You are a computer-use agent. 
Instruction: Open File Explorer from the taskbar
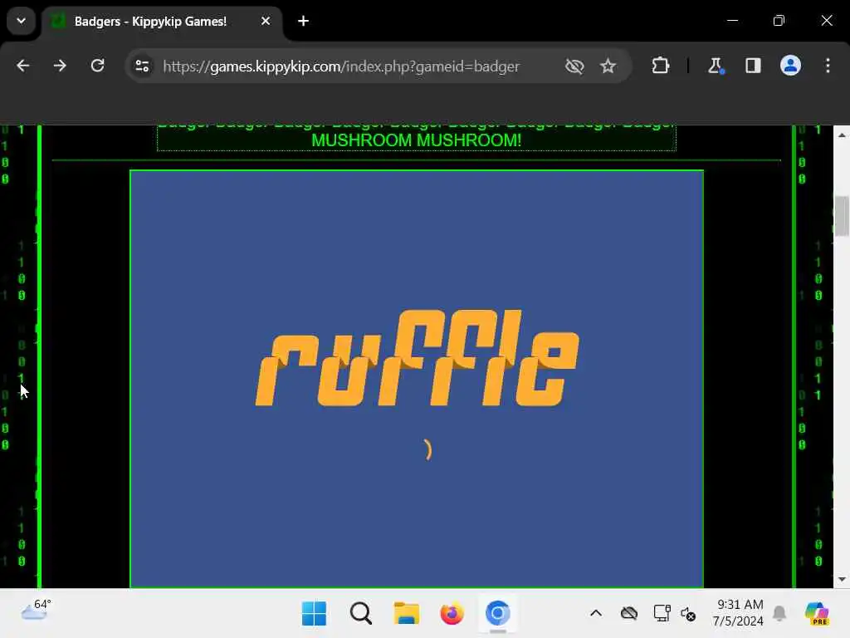(x=406, y=614)
